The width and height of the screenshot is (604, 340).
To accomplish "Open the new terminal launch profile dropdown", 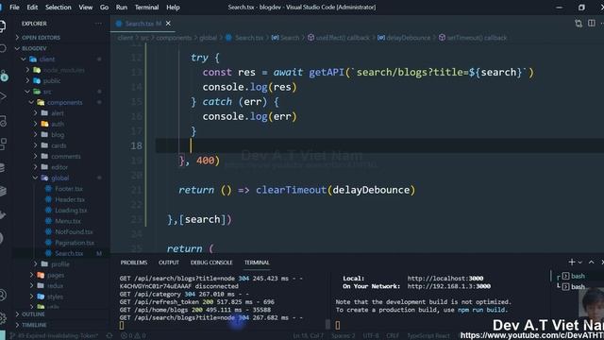I will tap(579, 263).
